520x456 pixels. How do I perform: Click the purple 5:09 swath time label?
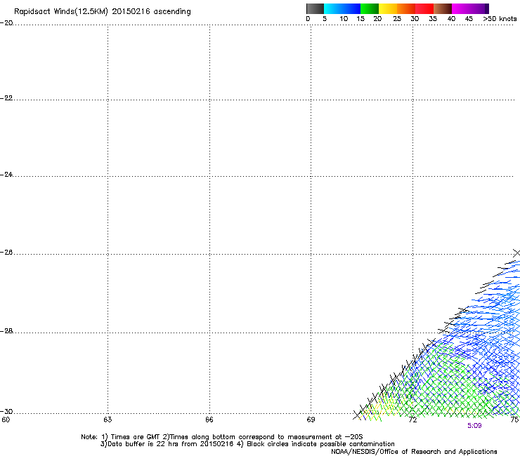coord(474,426)
